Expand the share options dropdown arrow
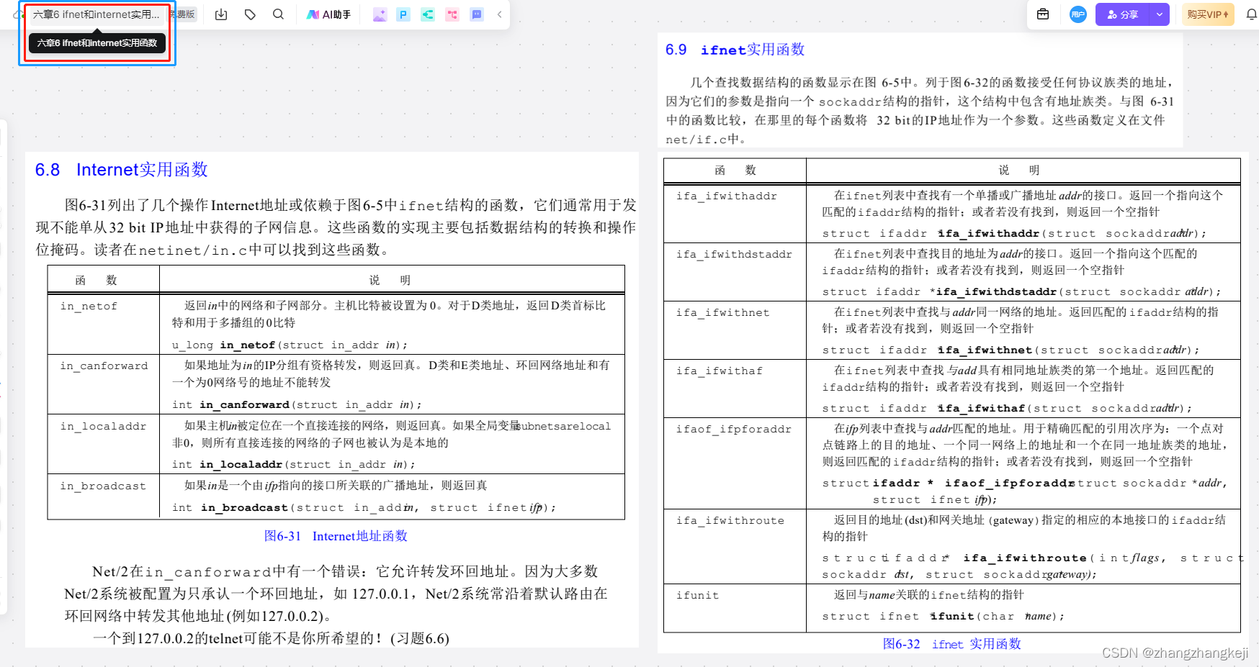Screen dimensions: 1259x667 [x=1160, y=14]
